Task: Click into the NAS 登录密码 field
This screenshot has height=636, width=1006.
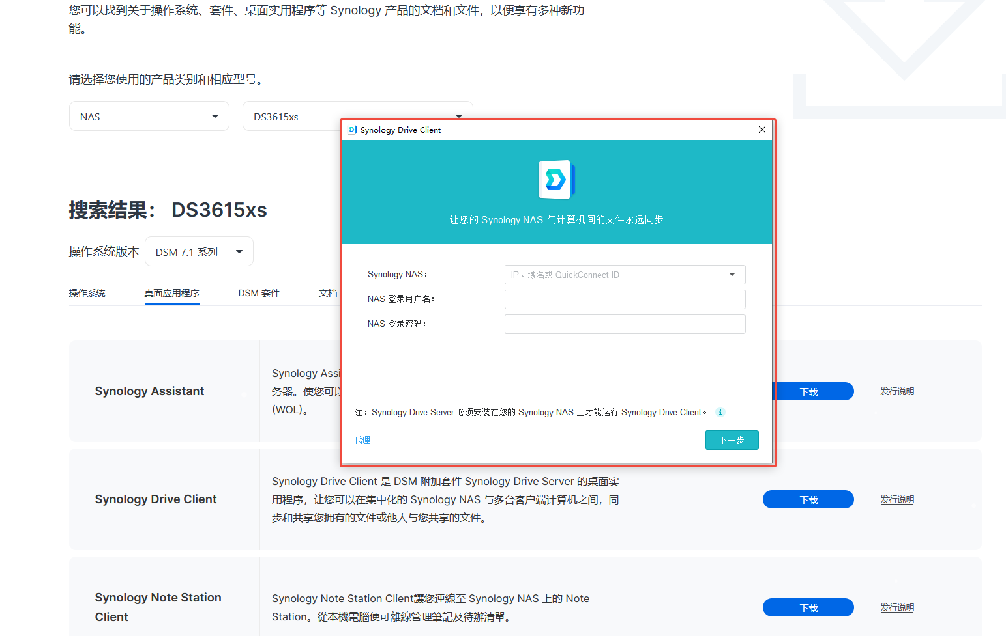Action: [x=625, y=324]
